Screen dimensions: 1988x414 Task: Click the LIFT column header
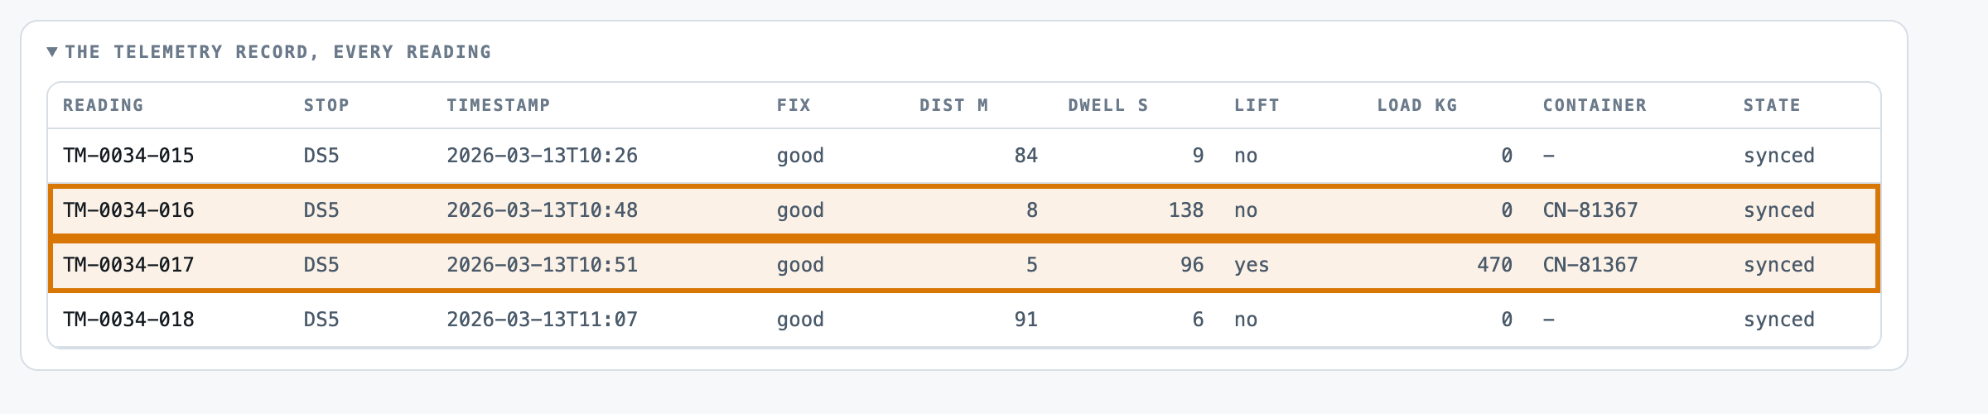pos(1257,105)
